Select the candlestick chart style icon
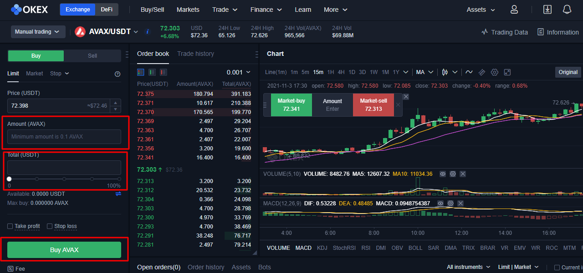The image size is (583, 273). coord(445,72)
